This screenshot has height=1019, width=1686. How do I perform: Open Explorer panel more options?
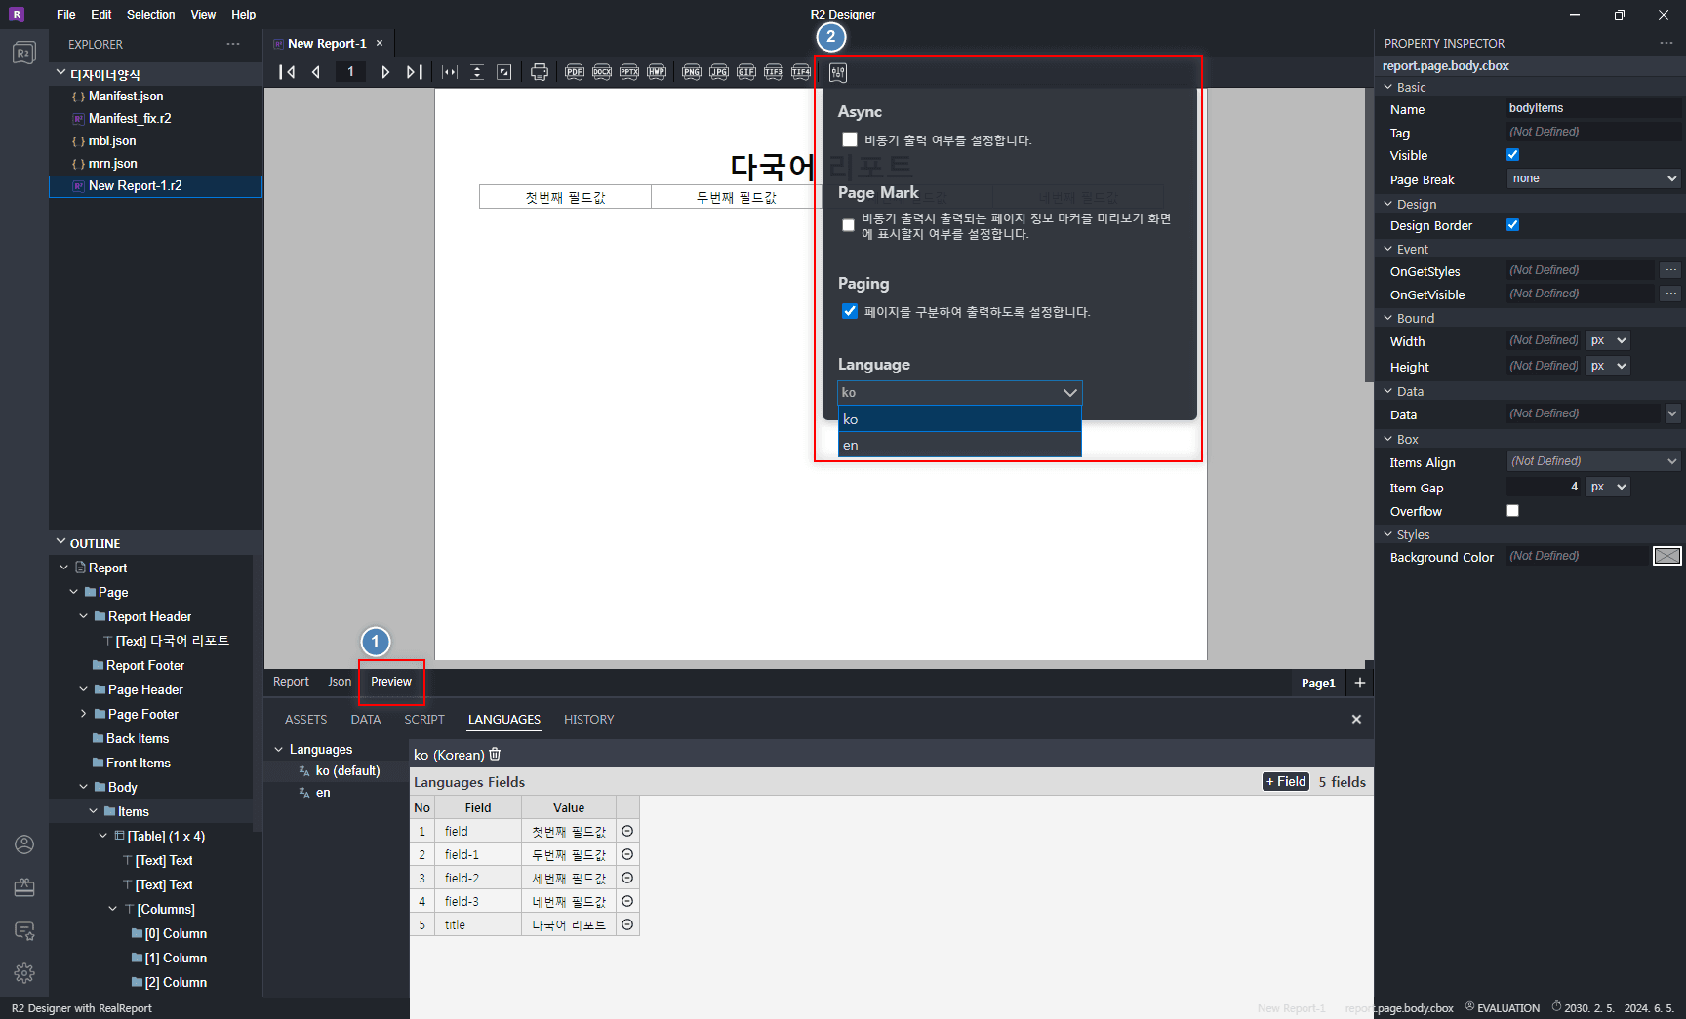(x=233, y=44)
